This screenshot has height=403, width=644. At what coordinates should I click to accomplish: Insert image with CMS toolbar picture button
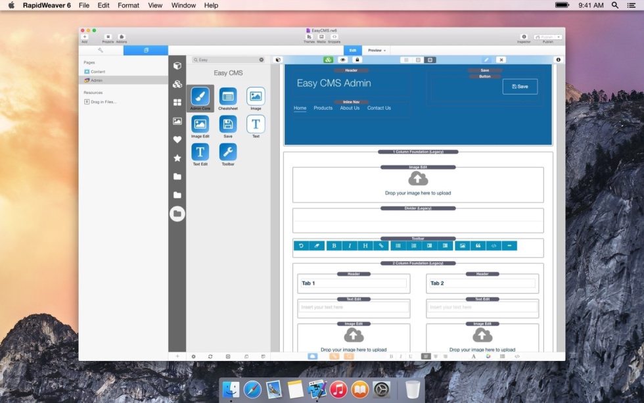[463, 246]
